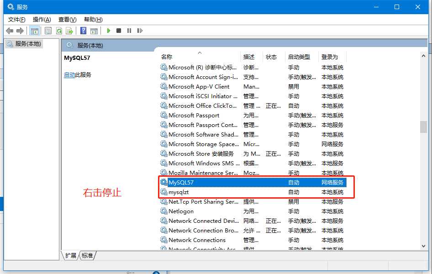Switch to the 扩展 tab
This screenshot has width=432, height=274.
tap(70, 256)
